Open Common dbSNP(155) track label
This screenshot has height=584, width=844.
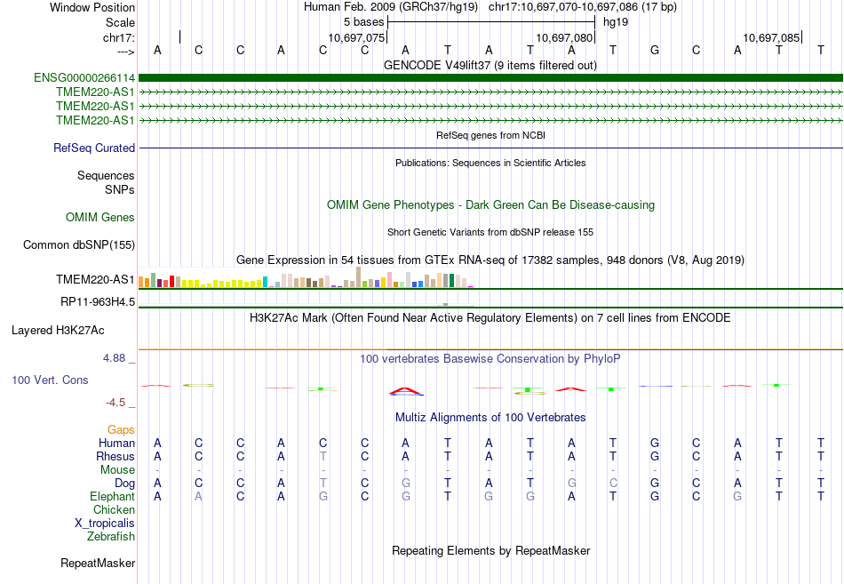pyautogui.click(x=78, y=244)
